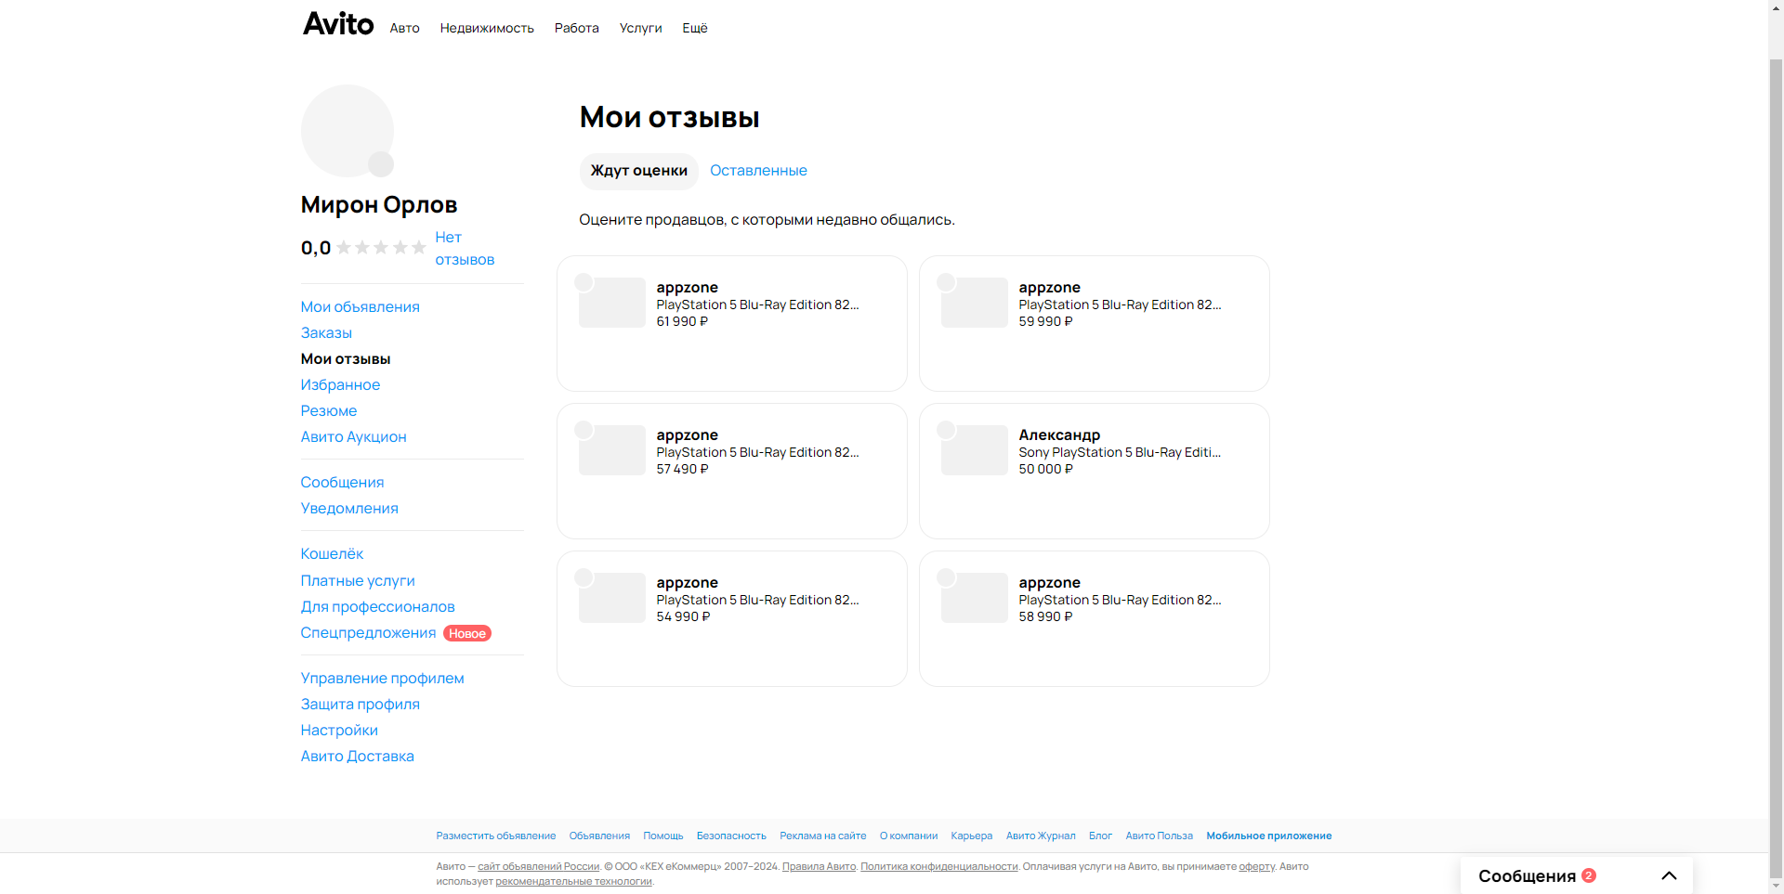Open thumbnail of the 61 990 ₽ PlayStation listing
This screenshot has width=1784, height=894.
(x=612, y=303)
